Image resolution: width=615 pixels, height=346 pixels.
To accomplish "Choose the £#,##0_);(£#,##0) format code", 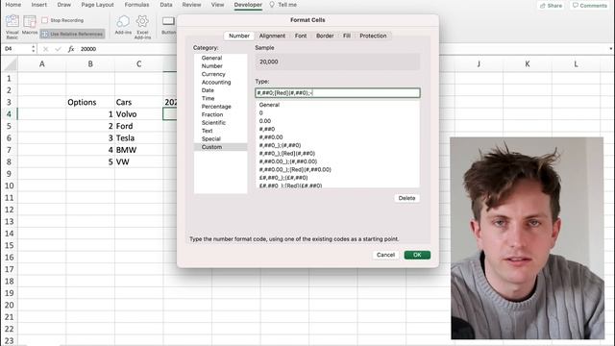I will (337, 178).
